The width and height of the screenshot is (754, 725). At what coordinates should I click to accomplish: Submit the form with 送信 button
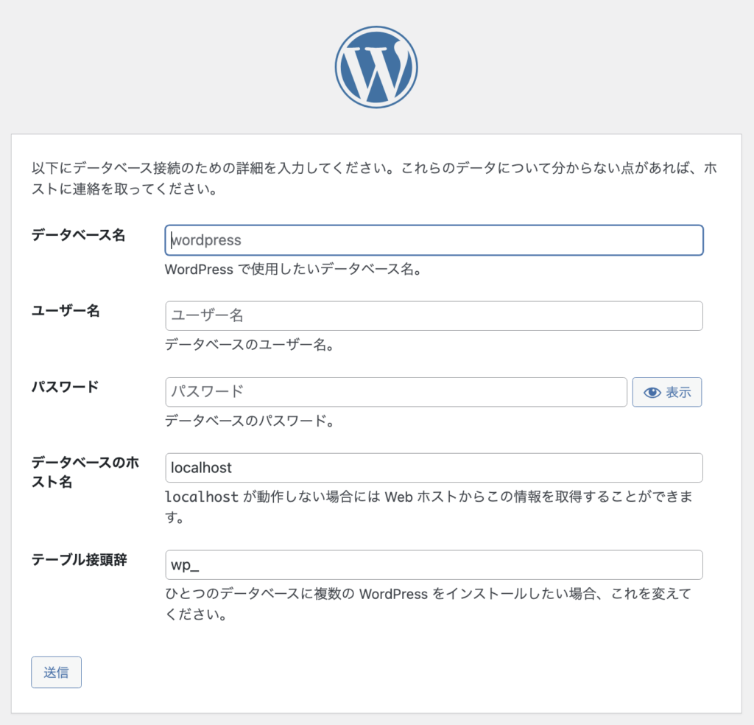coord(56,672)
